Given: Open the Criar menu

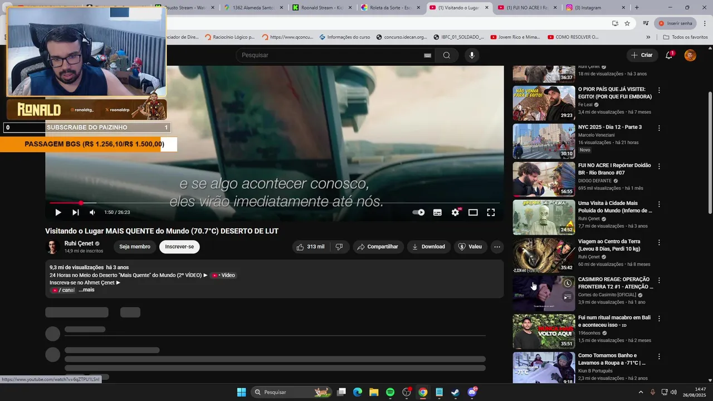Looking at the screenshot, I should 642,55.
